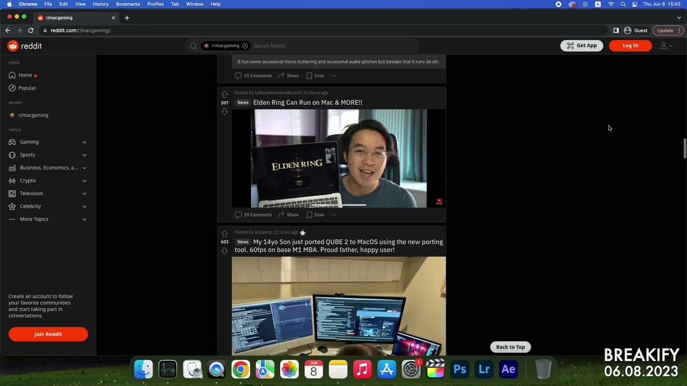Open the Wi-Fi menu bar icon
This screenshot has height=386, width=687.
(x=611, y=4)
